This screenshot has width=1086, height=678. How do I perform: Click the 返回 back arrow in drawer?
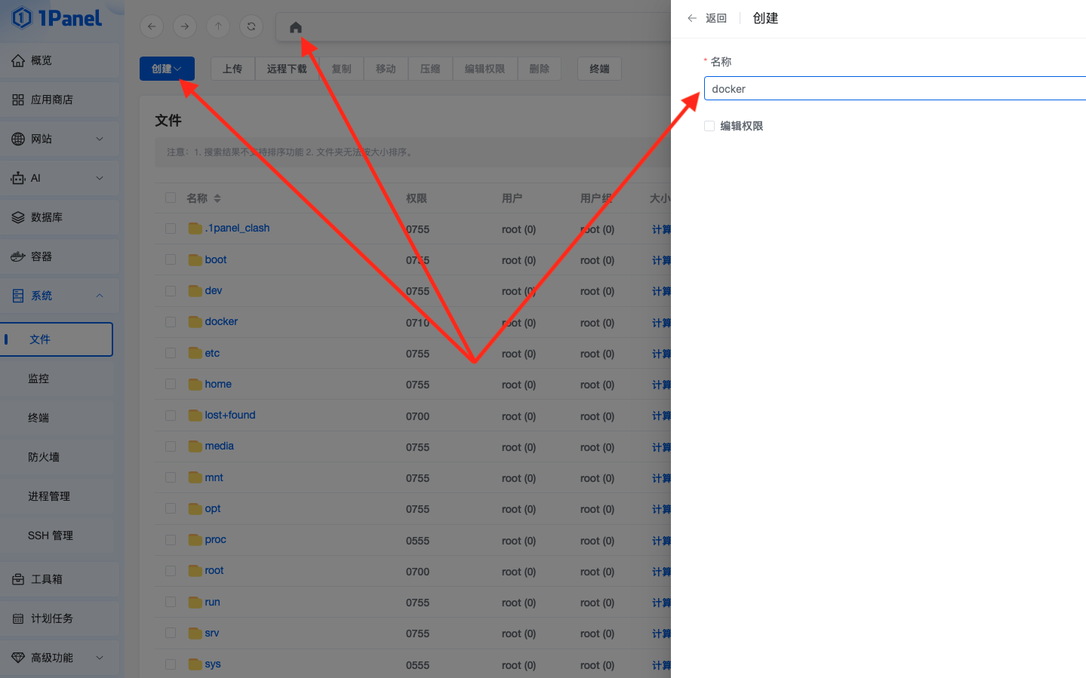[692, 18]
